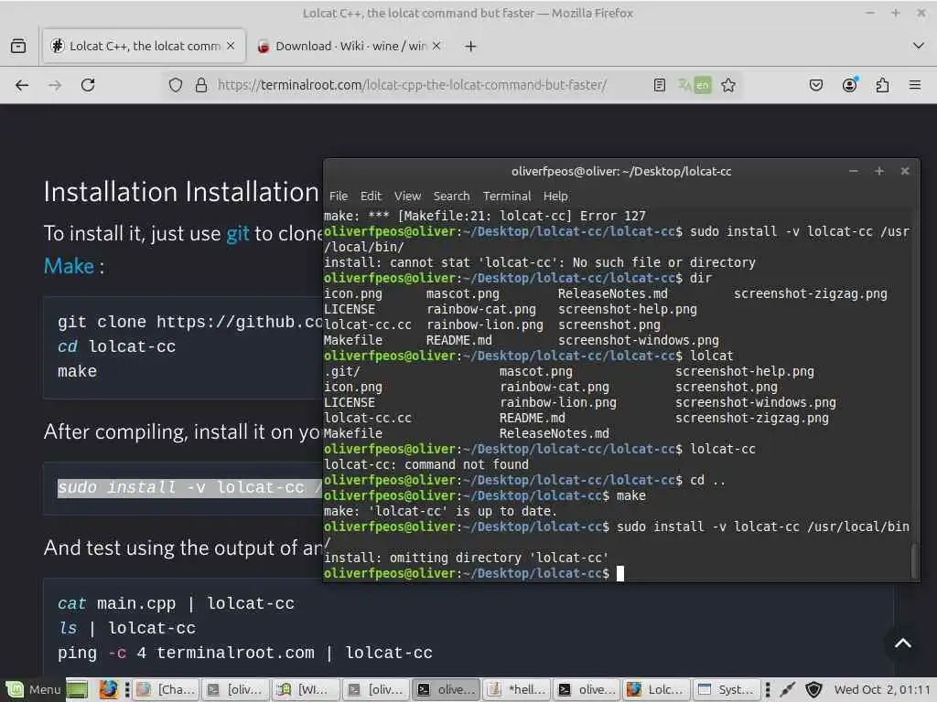Click the Makefile:21 Error 127 line
The image size is (937, 702).
pos(485,216)
